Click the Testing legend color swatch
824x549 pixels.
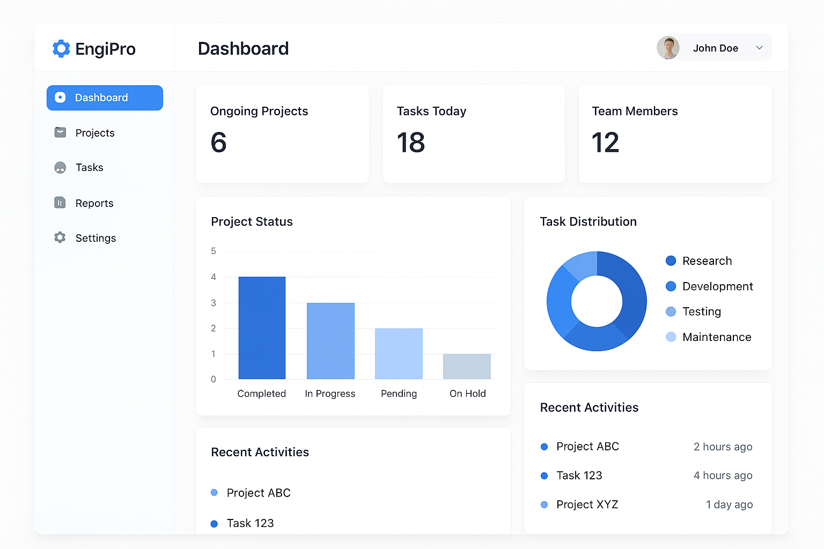click(x=671, y=311)
